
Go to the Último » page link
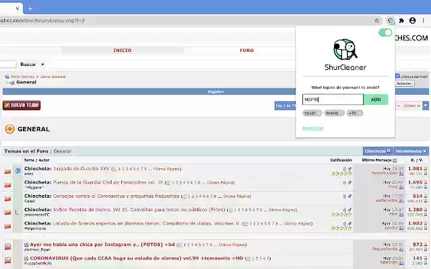411,106
